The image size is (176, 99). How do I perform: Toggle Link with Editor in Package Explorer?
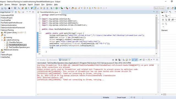(x=19, y=12)
